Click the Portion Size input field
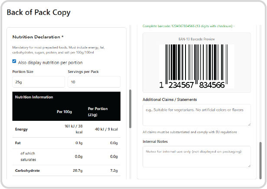Screen dimensions: 267x189 coord(38,82)
